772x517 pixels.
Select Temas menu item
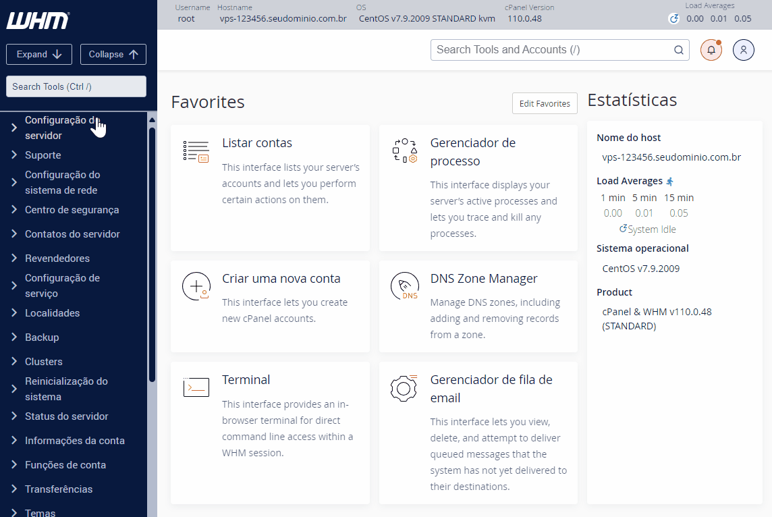click(40, 512)
